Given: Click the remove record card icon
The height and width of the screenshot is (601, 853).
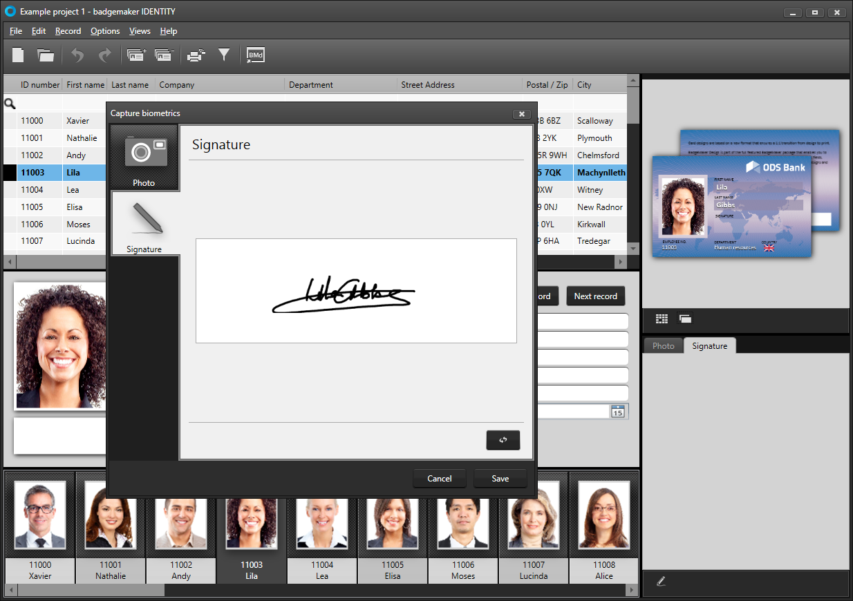Looking at the screenshot, I should [x=164, y=55].
